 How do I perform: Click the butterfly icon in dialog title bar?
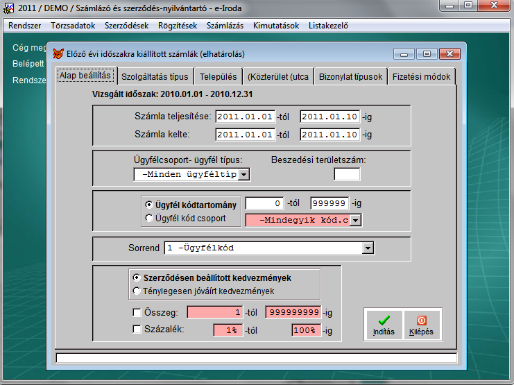pyautogui.click(x=58, y=53)
